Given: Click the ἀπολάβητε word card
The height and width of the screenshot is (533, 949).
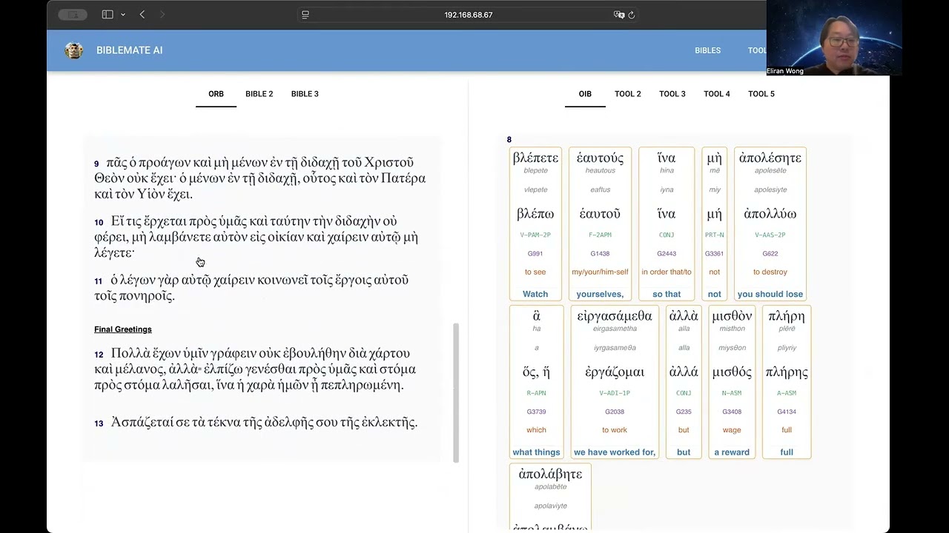Looking at the screenshot, I should point(550,497).
